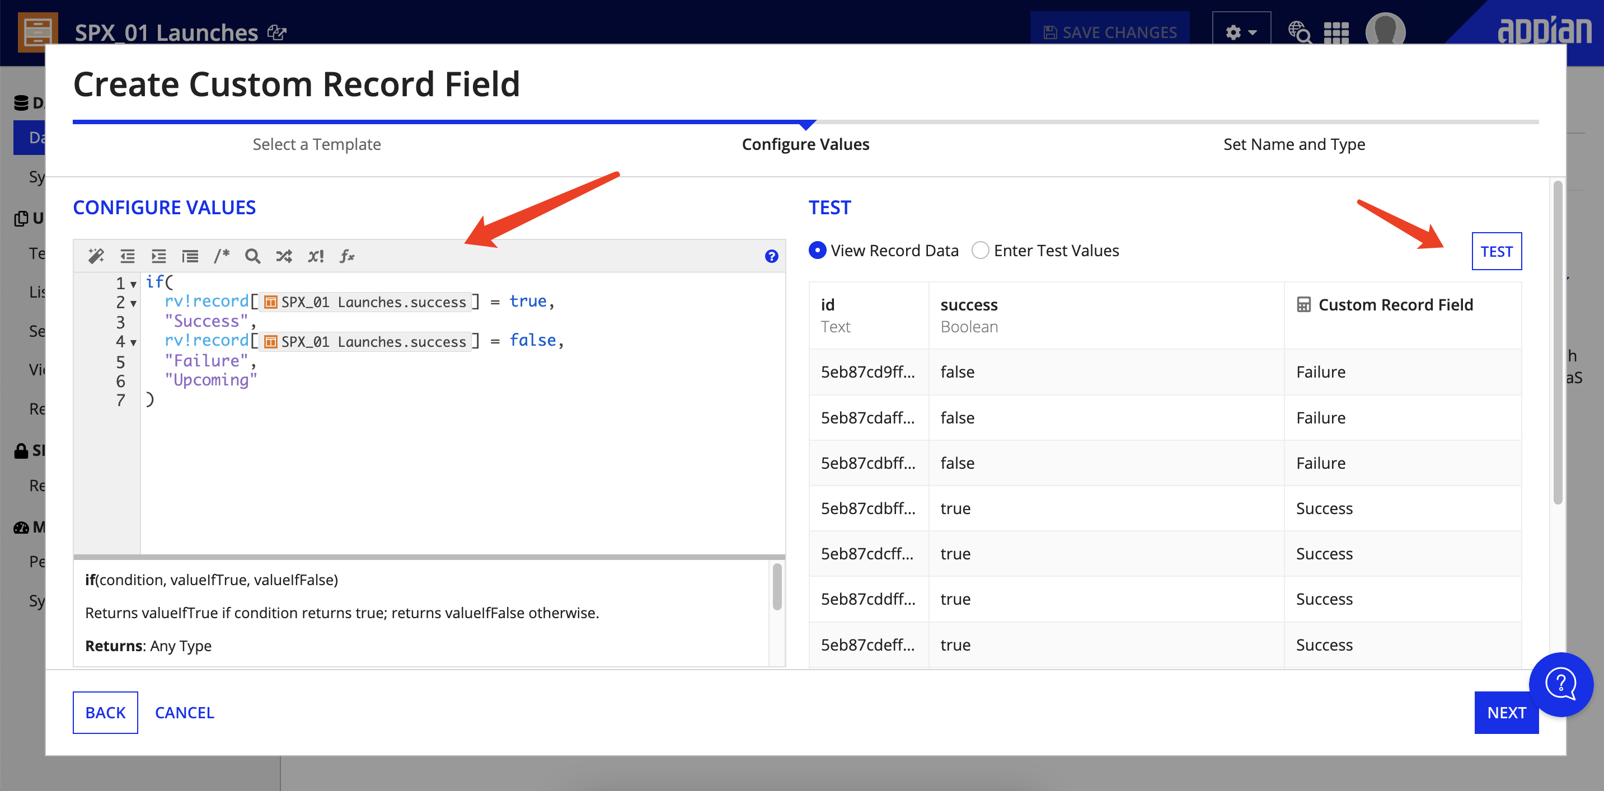Select the Enter Test Values radio option
Viewport: 1604px width, 791px height.
tap(980, 250)
